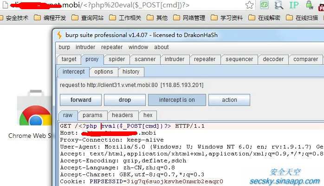Open the 网络管理 bookmark folder

click(189, 18)
